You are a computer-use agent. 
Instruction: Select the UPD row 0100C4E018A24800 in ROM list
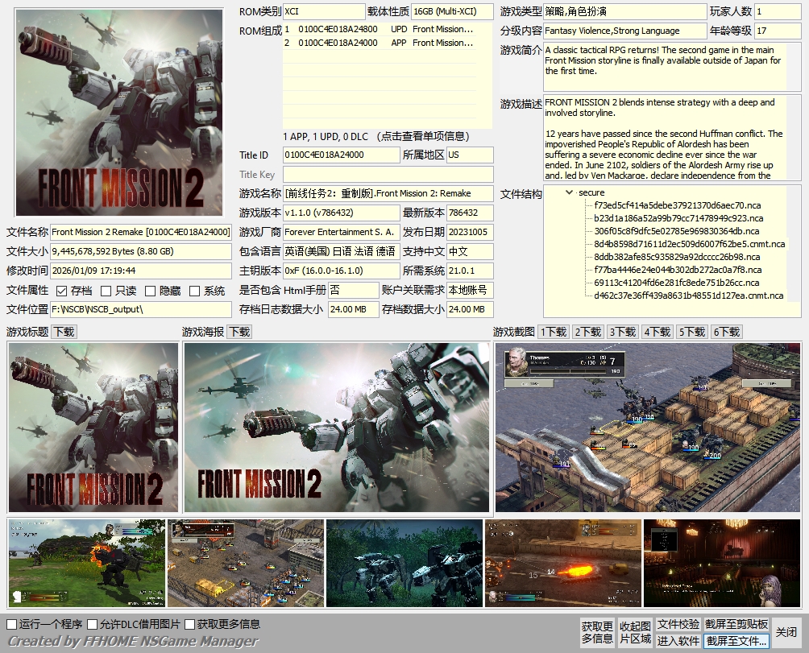click(x=380, y=29)
